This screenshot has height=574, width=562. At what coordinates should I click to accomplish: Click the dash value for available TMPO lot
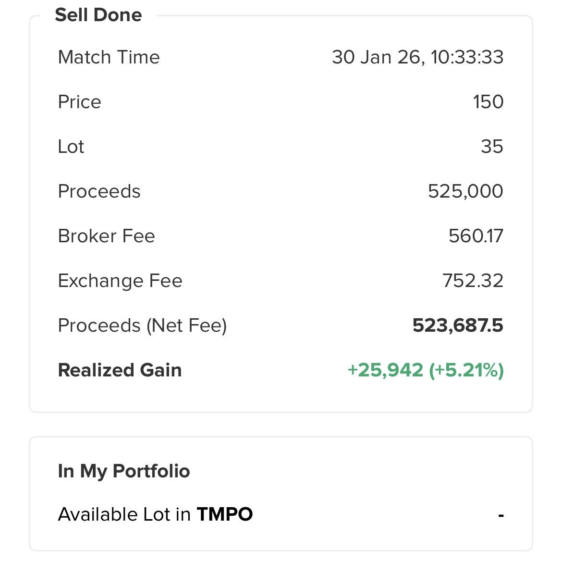(501, 515)
